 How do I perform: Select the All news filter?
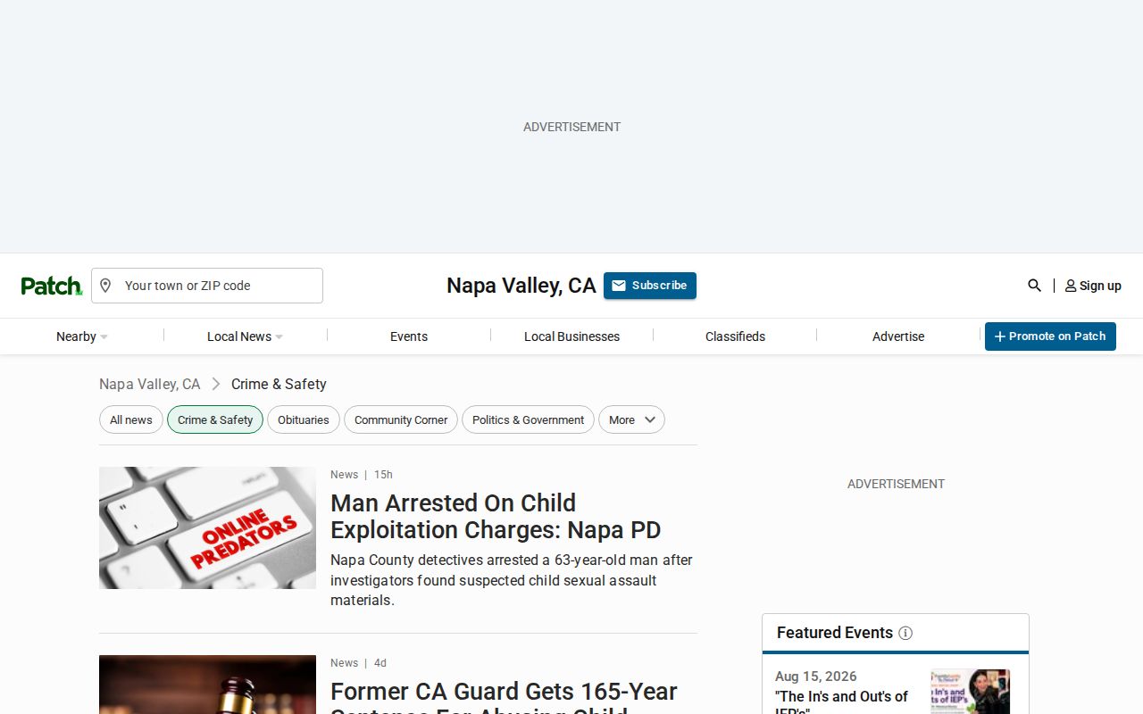click(131, 419)
